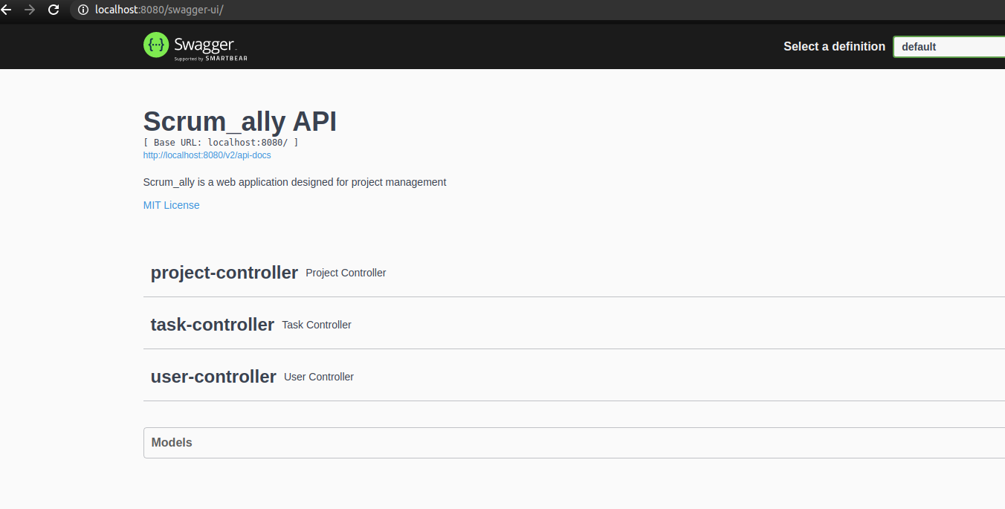
Task: Expand the Models section
Action: (172, 442)
